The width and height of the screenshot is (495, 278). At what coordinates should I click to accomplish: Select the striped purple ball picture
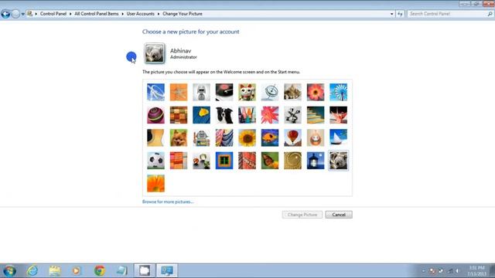point(155,115)
